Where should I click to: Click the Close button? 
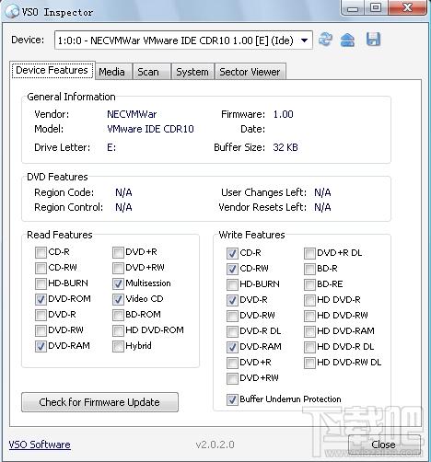(383, 445)
